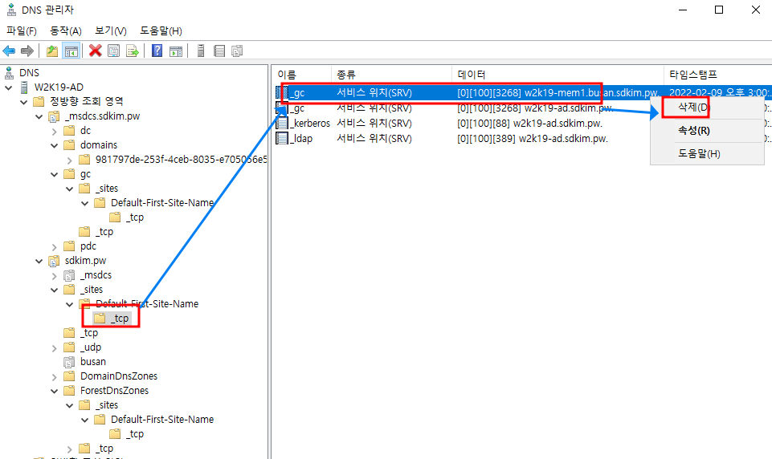772x459 pixels.
Task: Click the grayed _msdcs folder icon under sdkim.pw
Action: pos(69,275)
